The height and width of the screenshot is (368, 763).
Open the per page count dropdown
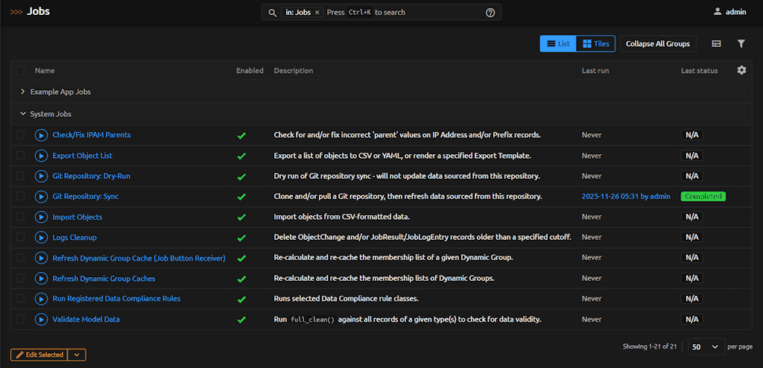(706, 347)
